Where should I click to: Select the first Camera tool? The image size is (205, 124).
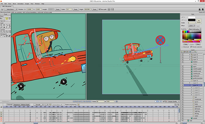click(x=1, y=32)
